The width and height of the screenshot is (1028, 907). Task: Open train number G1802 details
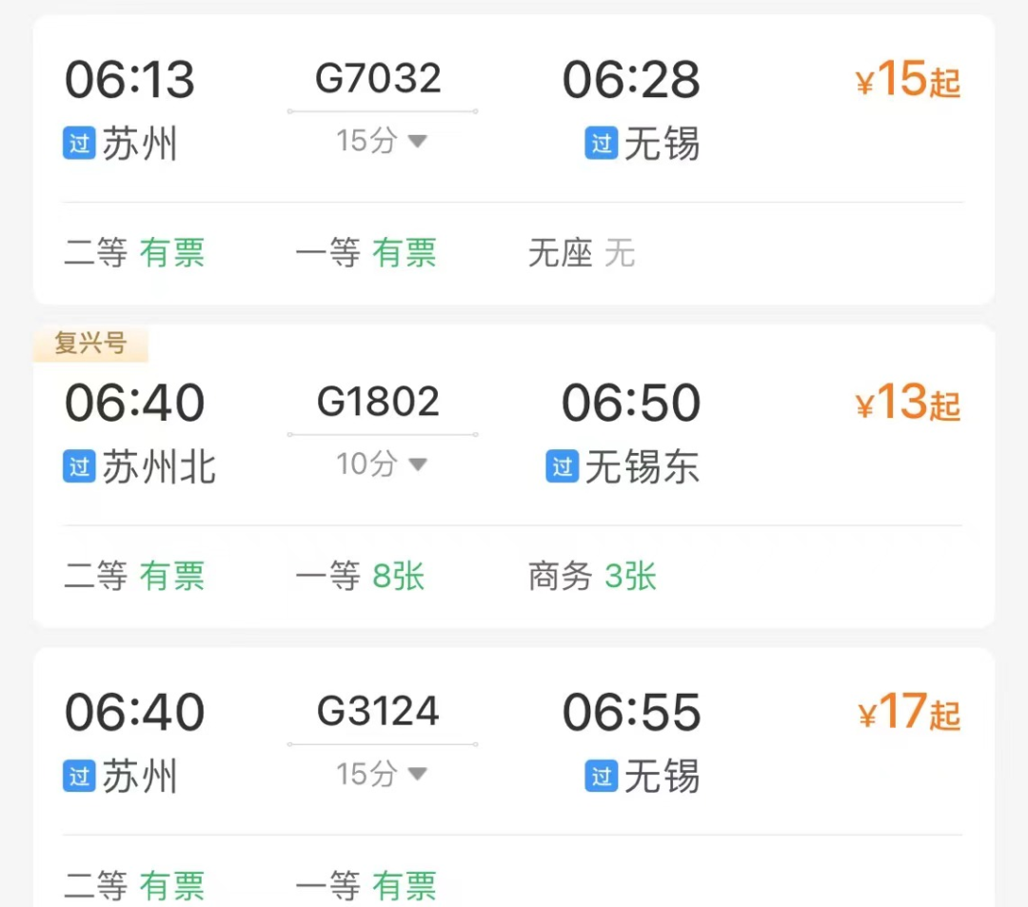click(379, 403)
